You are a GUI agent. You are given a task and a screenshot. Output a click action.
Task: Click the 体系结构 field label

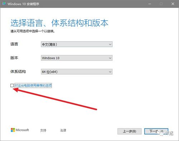click(x=18, y=71)
